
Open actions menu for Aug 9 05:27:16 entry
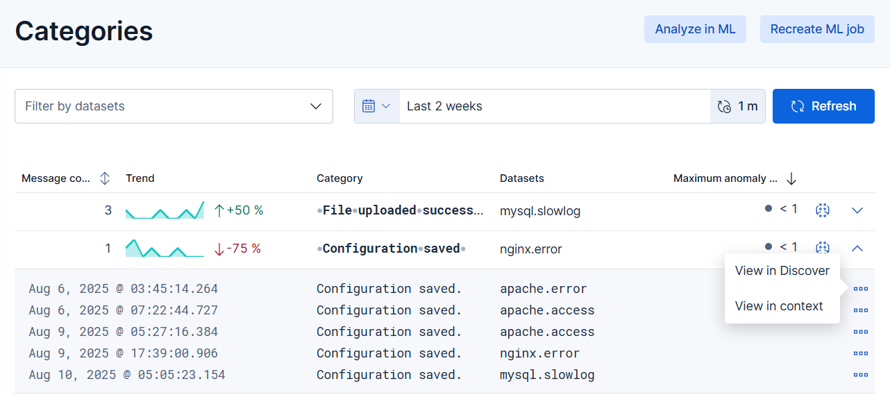861,332
